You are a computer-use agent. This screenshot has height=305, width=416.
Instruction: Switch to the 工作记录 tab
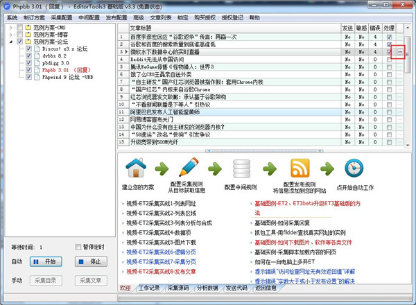[148, 287]
